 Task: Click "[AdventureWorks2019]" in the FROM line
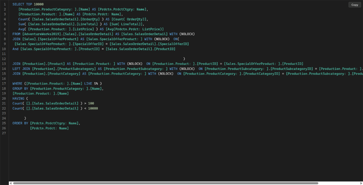click(42, 34)
